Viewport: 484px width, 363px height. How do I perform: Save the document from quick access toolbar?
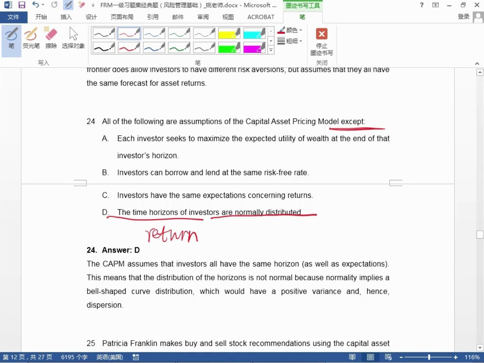point(22,5)
